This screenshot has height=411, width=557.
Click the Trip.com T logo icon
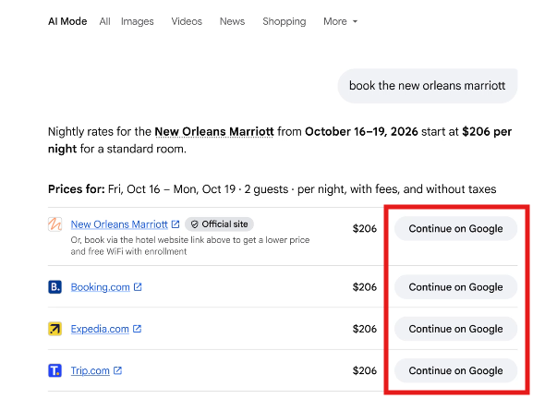tap(55, 370)
